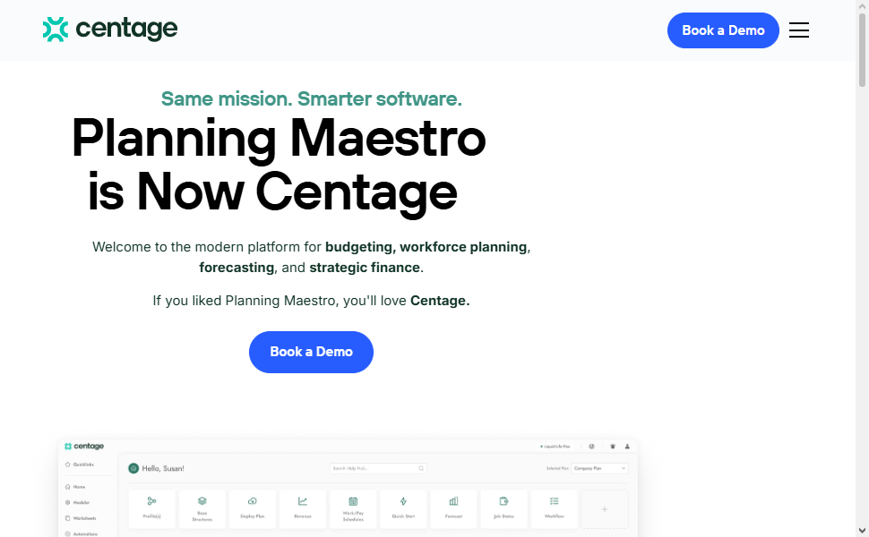The height and width of the screenshot is (537, 869).
Task: Click the Liquid Life Plan label in the preview
Action: click(555, 447)
